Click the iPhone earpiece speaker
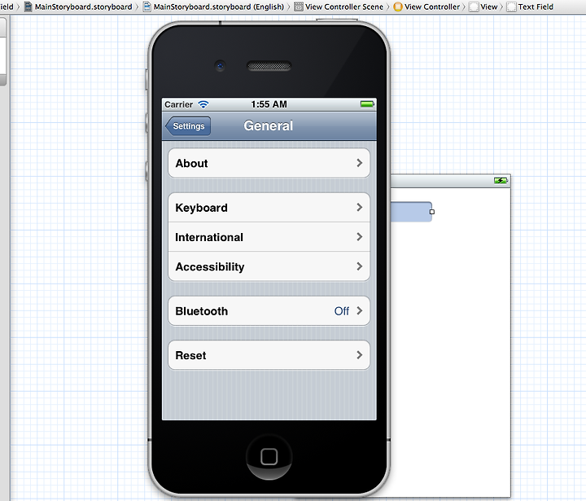This screenshot has height=501, width=586. (x=269, y=66)
